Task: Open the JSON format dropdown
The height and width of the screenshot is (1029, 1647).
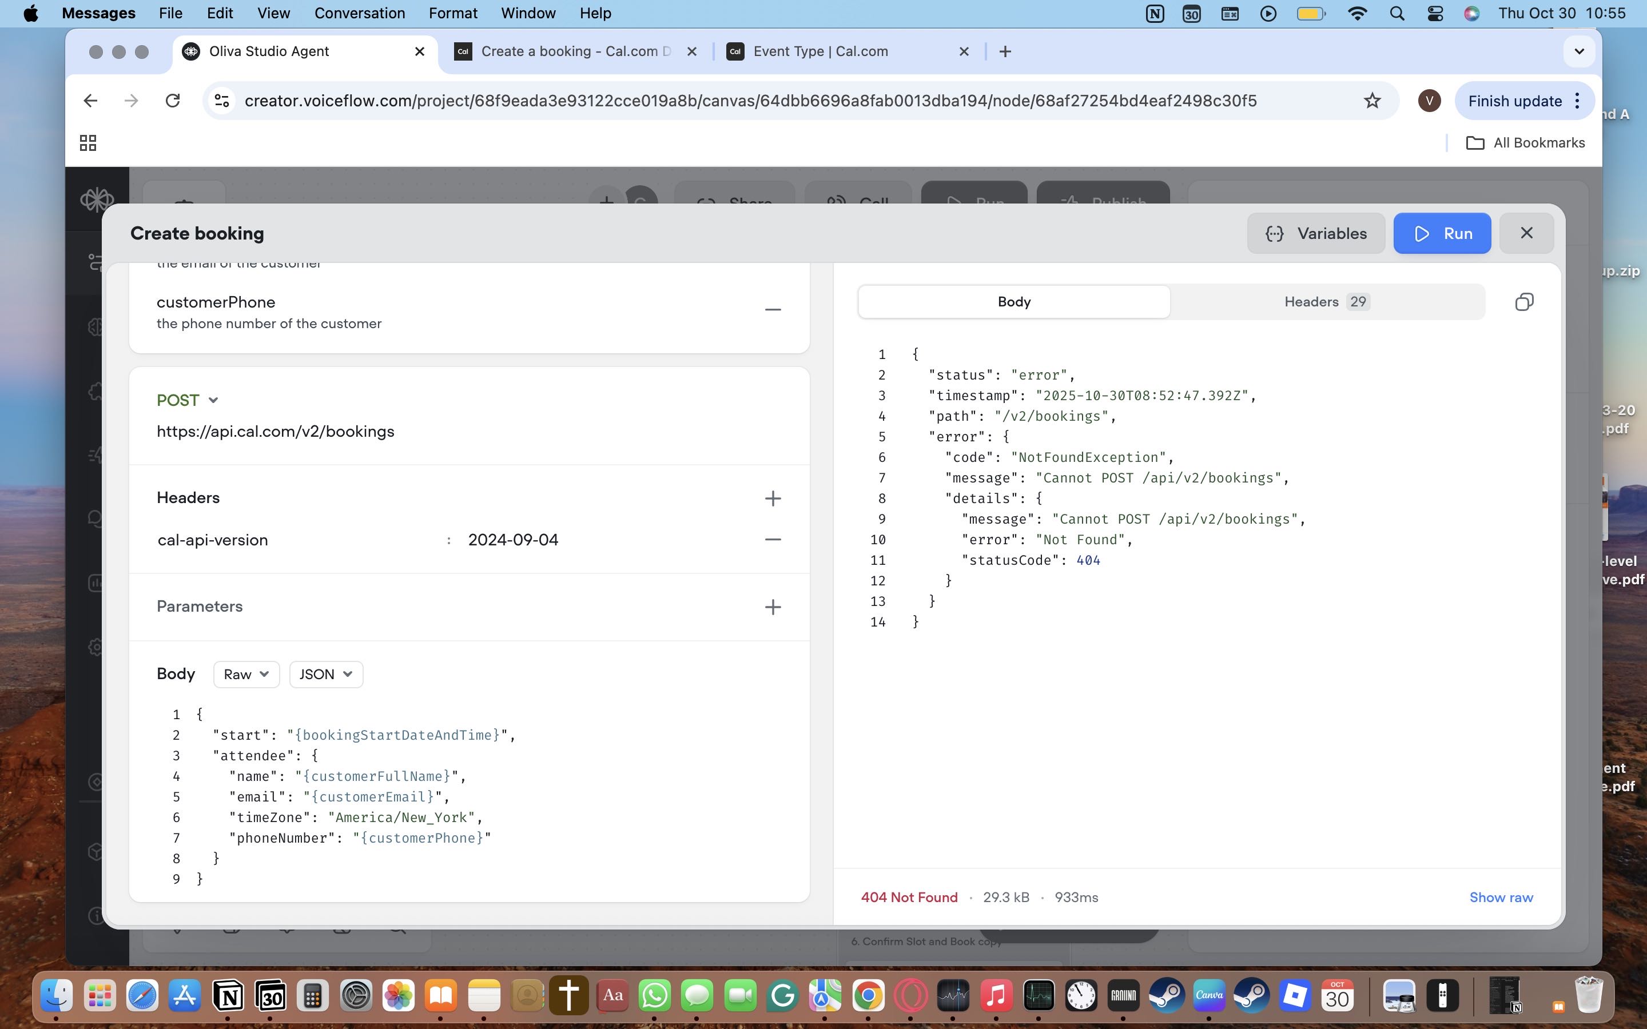Action: [325, 675]
